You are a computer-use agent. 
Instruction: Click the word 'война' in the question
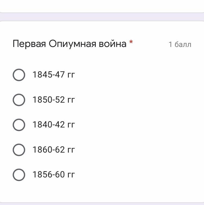point(113,44)
